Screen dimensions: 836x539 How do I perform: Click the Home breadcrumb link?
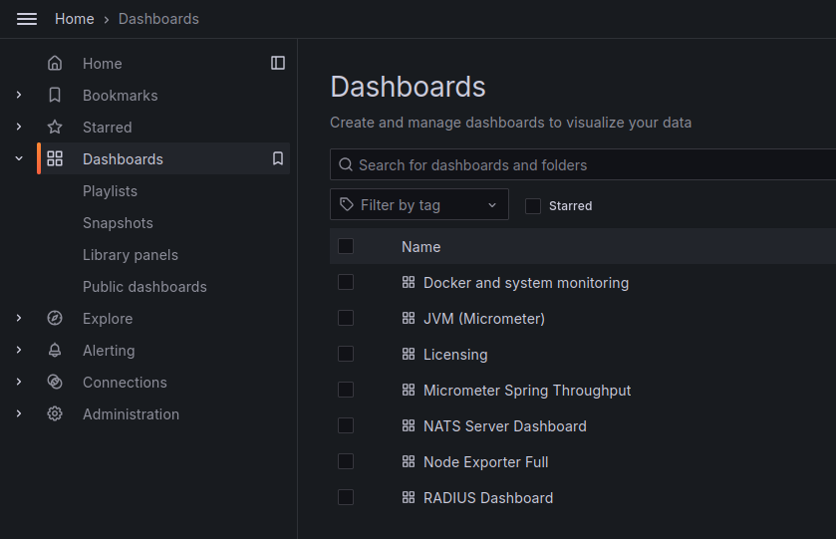tap(74, 19)
